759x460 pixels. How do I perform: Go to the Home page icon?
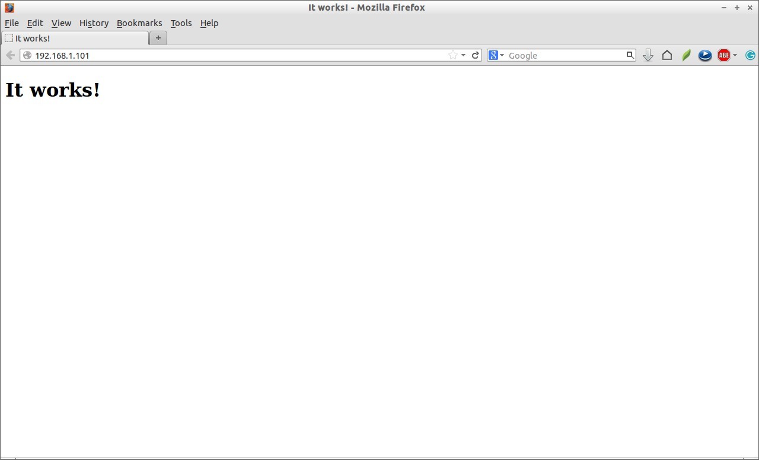(667, 55)
